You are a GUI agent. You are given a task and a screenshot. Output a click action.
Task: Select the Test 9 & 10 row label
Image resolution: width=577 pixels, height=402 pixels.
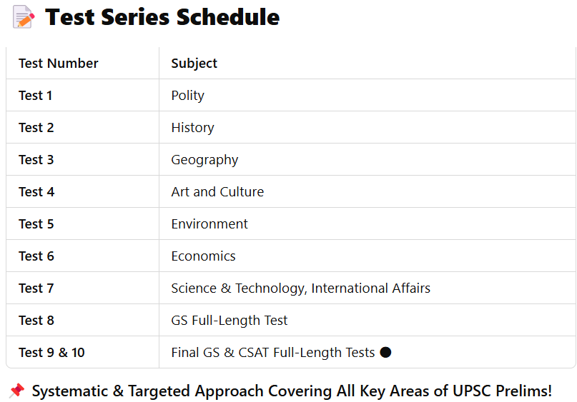[51, 353]
